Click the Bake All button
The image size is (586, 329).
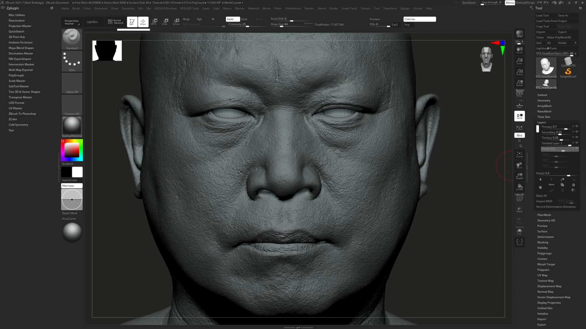click(x=541, y=196)
